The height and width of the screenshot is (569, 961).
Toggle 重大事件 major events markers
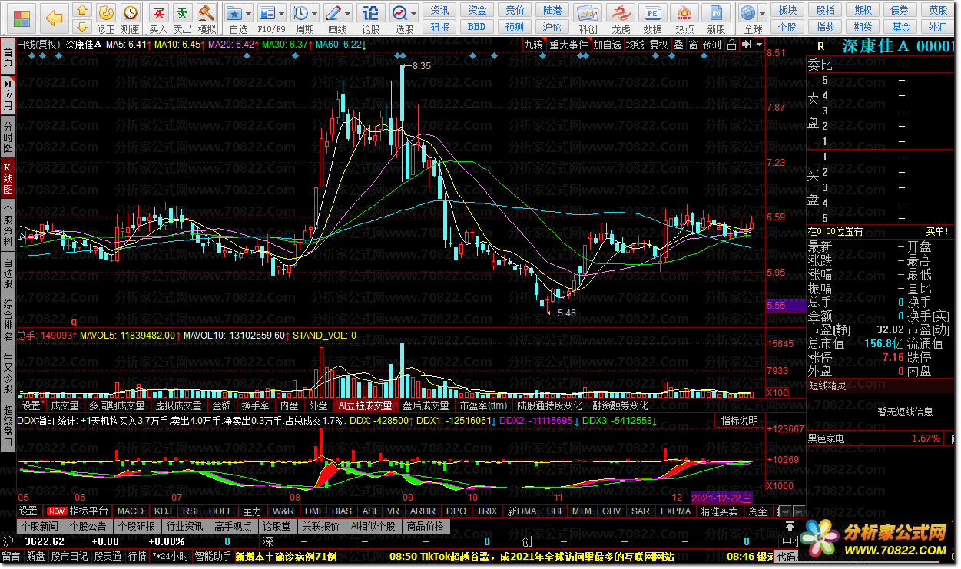[x=568, y=45]
